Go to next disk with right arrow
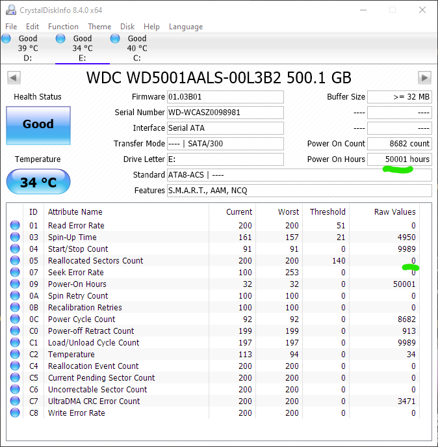438x447 pixels. click(x=424, y=77)
